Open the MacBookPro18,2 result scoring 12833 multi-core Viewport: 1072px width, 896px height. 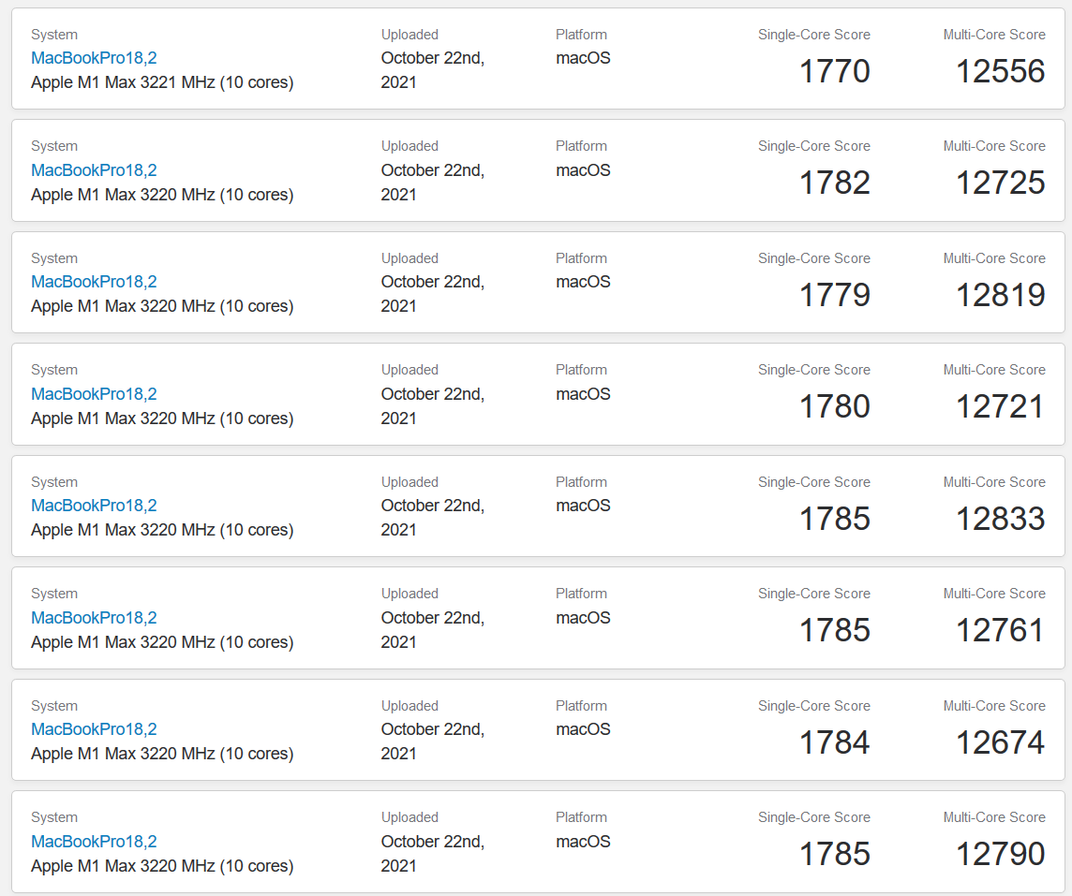pyautogui.click(x=94, y=505)
